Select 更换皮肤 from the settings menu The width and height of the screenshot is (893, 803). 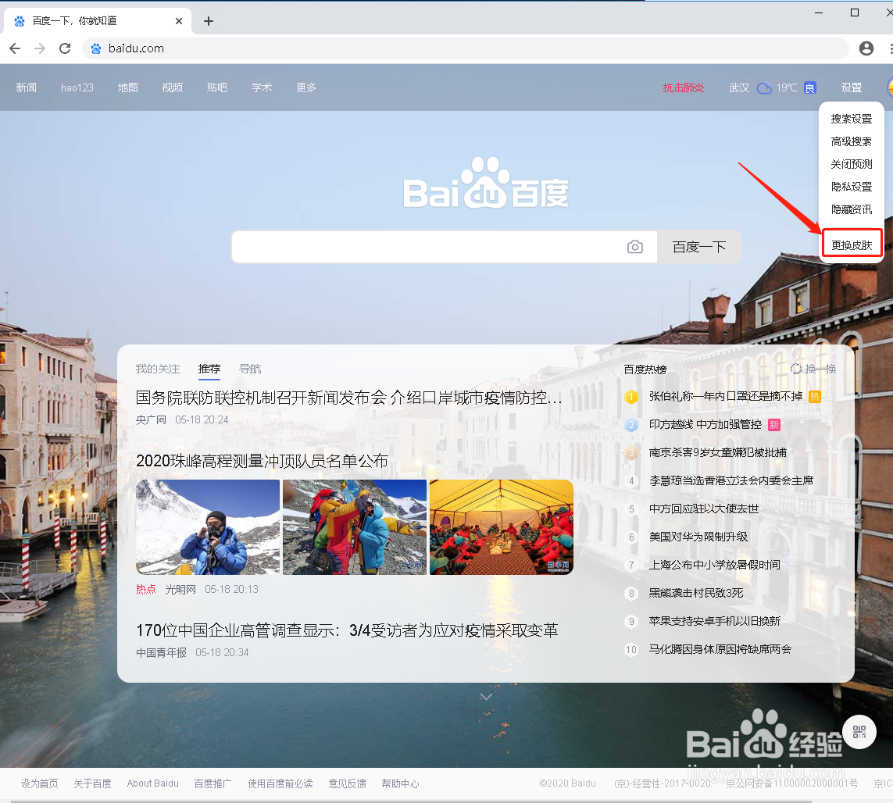[x=852, y=245]
